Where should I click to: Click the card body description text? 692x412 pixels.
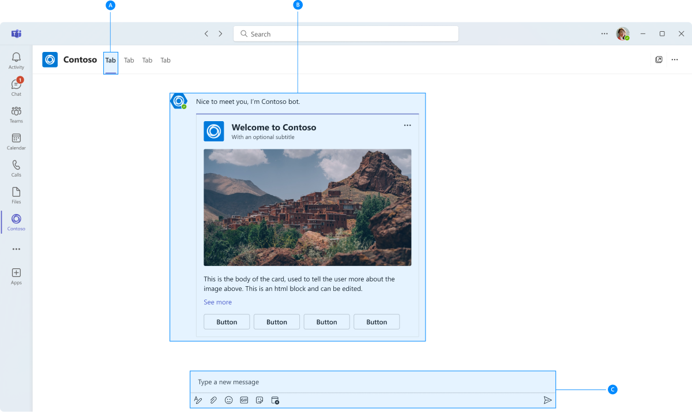(299, 284)
